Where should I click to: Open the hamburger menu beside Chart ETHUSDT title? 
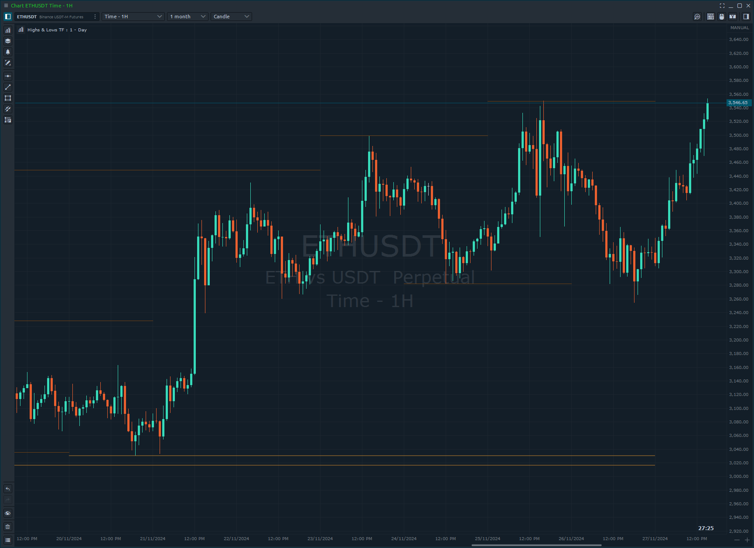[x=6, y=6]
